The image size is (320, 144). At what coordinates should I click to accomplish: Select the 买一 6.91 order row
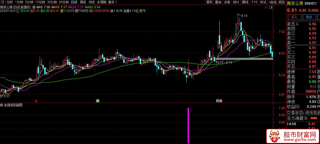pos(303,48)
